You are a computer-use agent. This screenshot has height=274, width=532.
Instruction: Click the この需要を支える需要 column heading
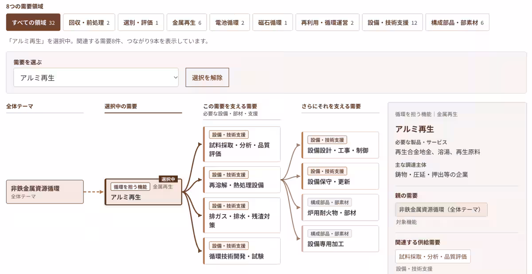click(230, 106)
